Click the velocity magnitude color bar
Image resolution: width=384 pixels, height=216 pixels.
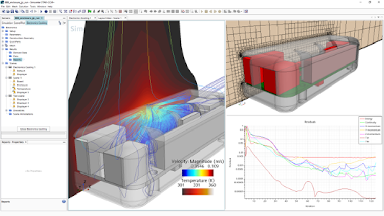pos(198,173)
